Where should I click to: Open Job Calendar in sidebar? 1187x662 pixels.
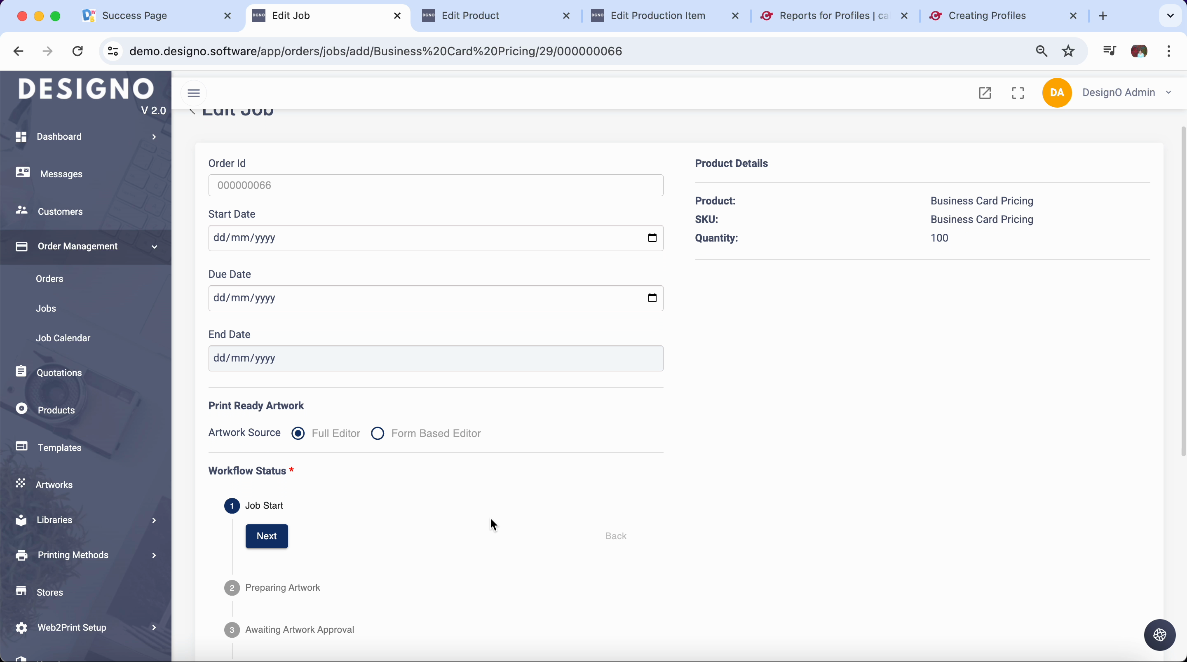63,338
